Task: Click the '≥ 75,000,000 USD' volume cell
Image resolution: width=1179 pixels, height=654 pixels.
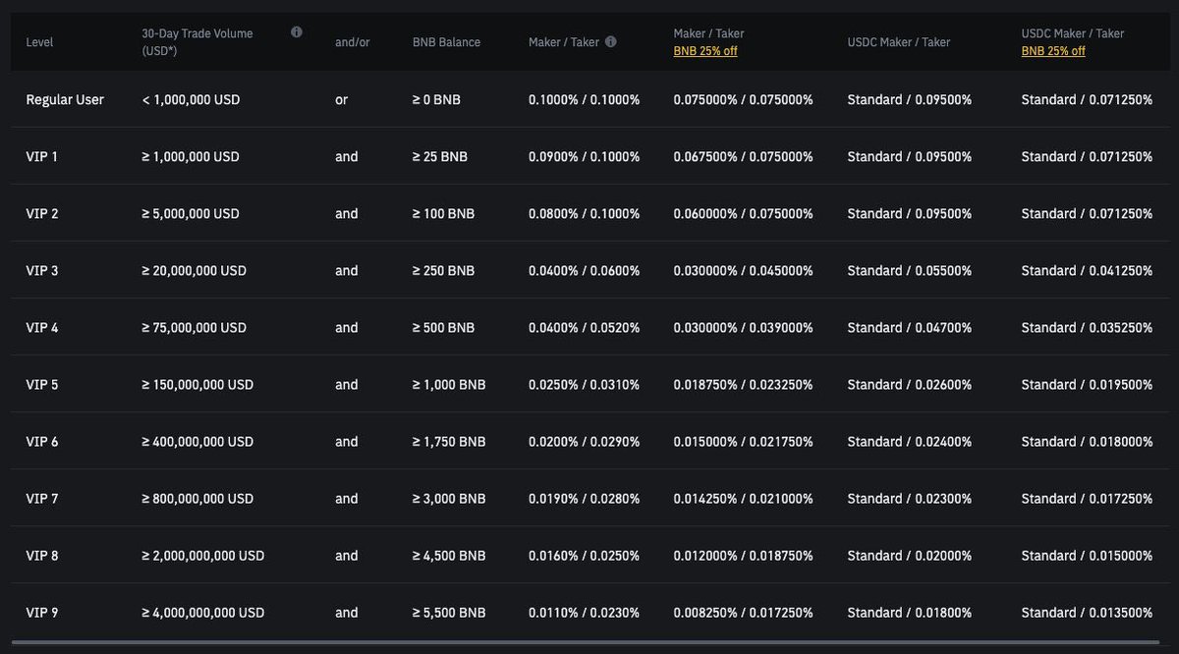Action: pos(195,327)
